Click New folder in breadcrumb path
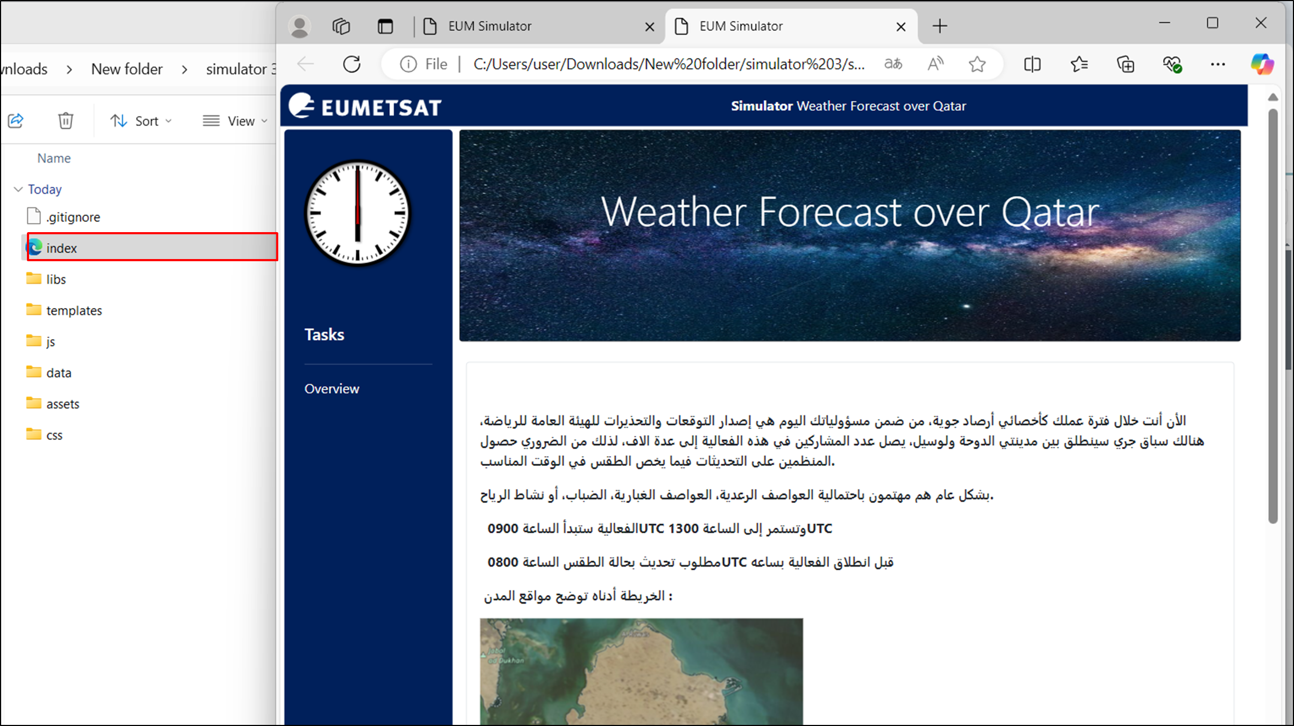 coord(126,69)
